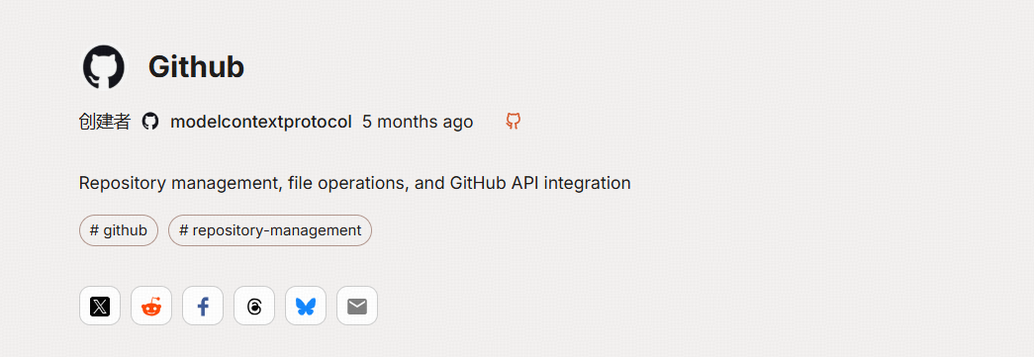The image size is (1034, 357).
Task: Share on X (Twitter)
Action: pyautogui.click(x=100, y=306)
